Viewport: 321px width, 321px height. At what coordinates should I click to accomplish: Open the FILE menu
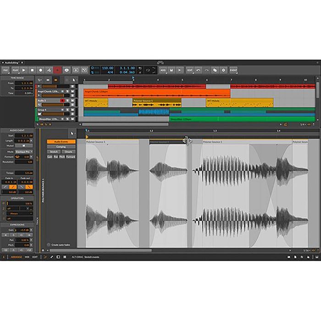(x=6, y=70)
